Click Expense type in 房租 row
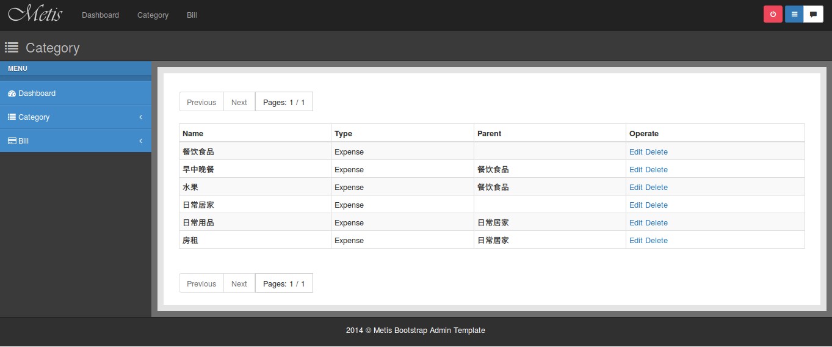 [x=349, y=240]
